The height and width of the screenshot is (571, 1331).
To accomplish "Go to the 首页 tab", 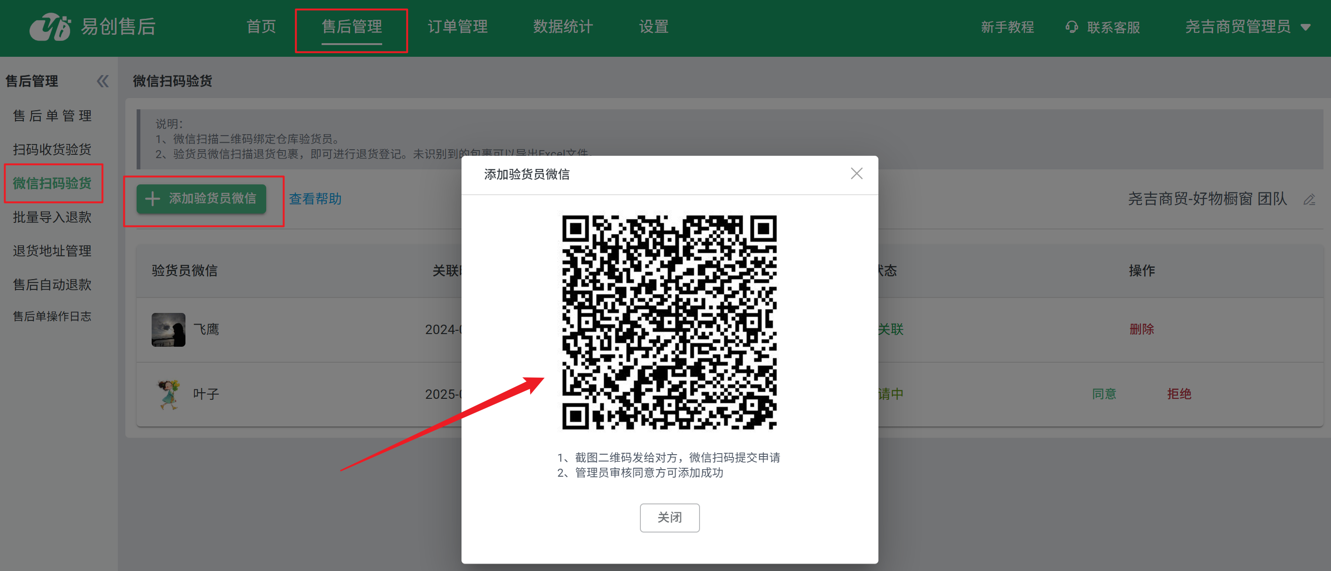I will pos(261,27).
